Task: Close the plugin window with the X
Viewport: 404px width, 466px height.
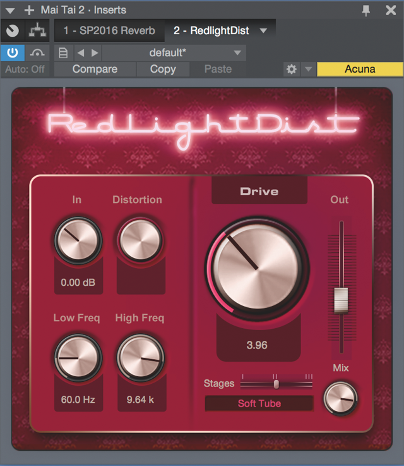Action: click(x=391, y=10)
